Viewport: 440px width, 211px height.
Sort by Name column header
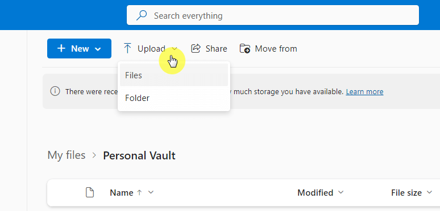[x=122, y=192]
